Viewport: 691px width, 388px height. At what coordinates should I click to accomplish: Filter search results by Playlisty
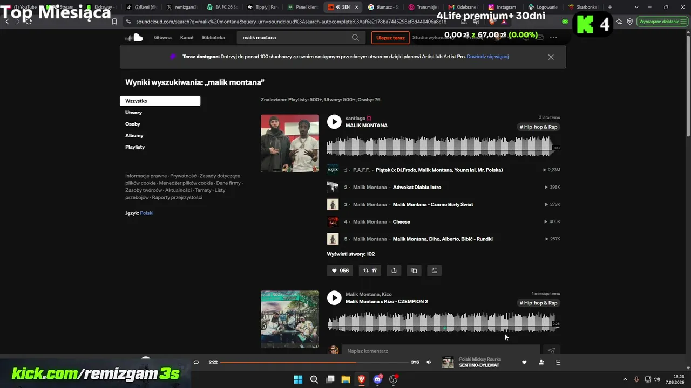tap(135, 147)
